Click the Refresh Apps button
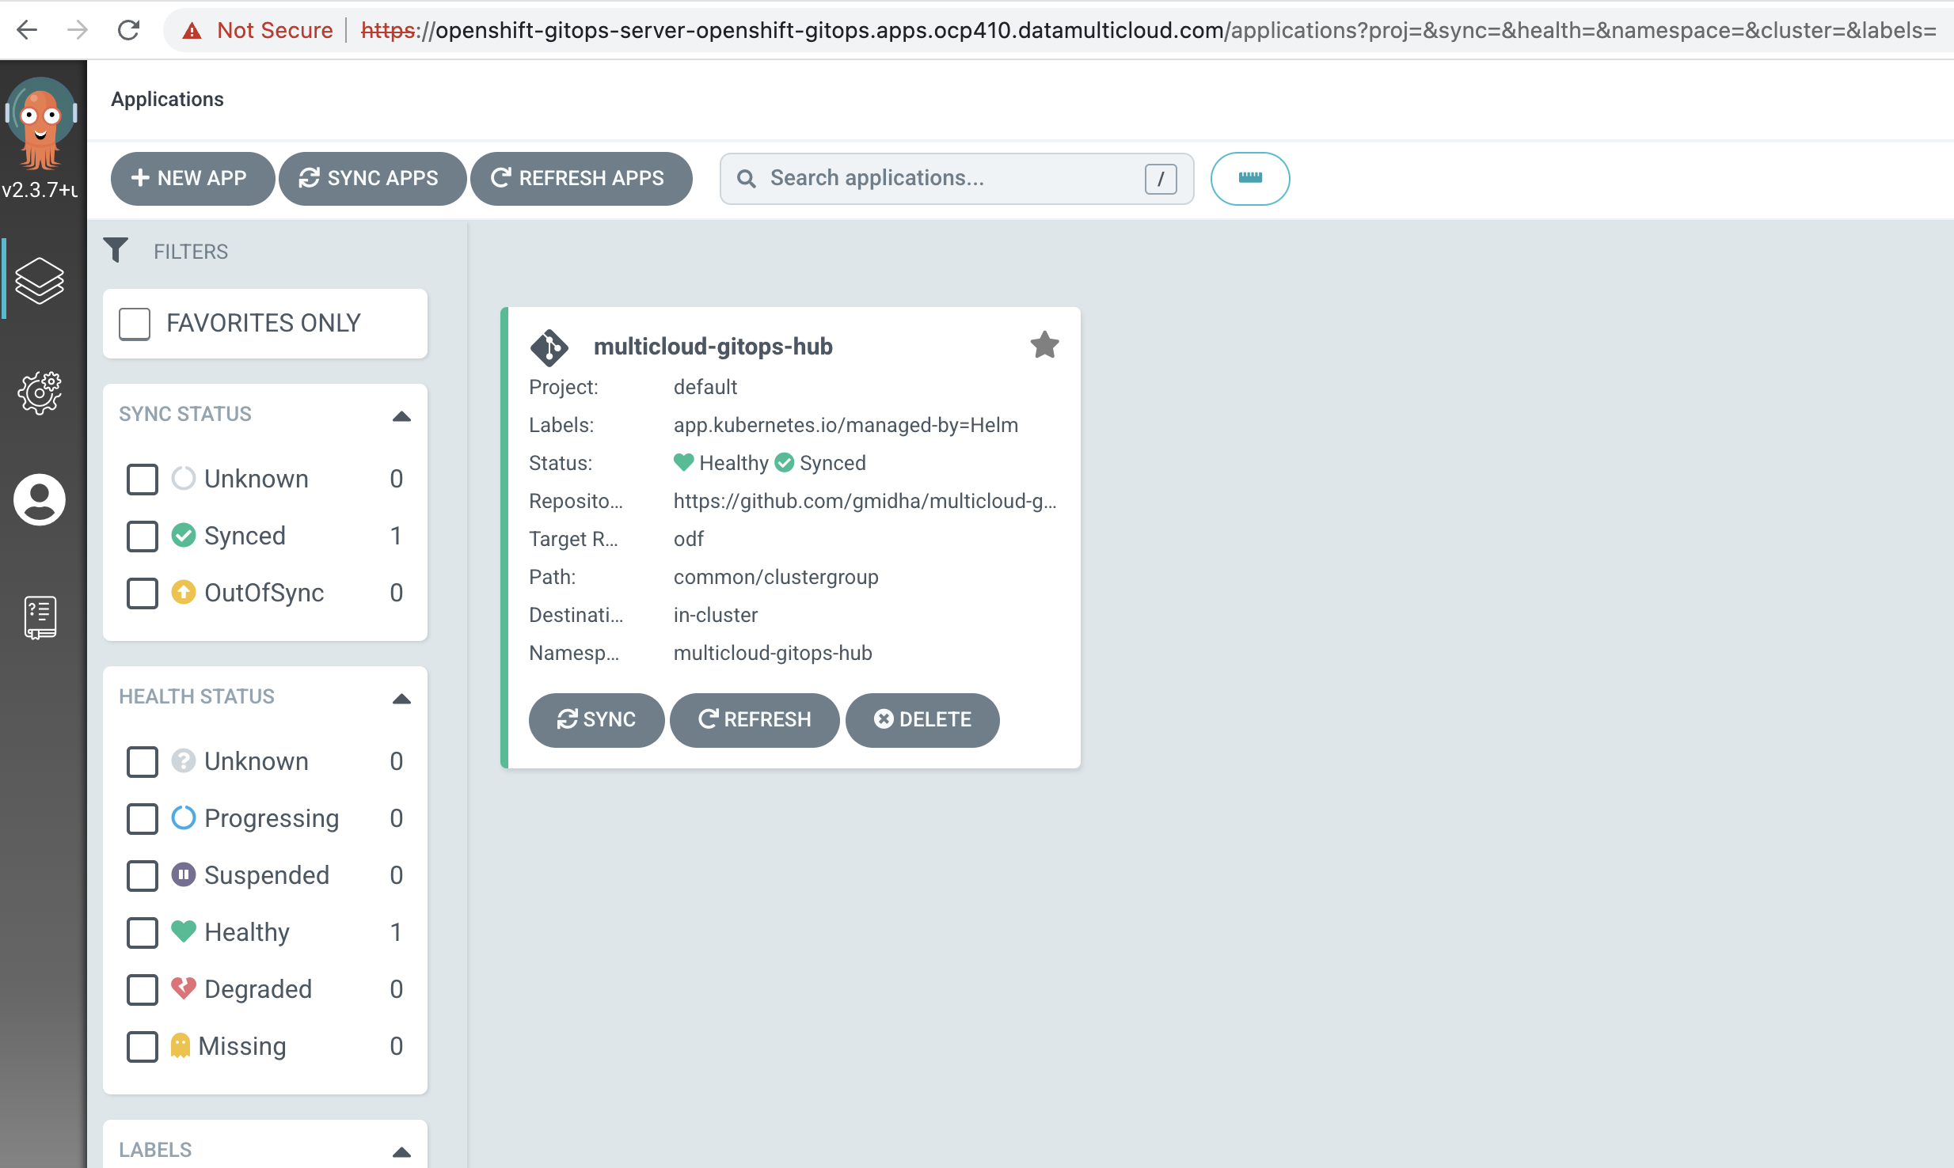 pos(581,178)
